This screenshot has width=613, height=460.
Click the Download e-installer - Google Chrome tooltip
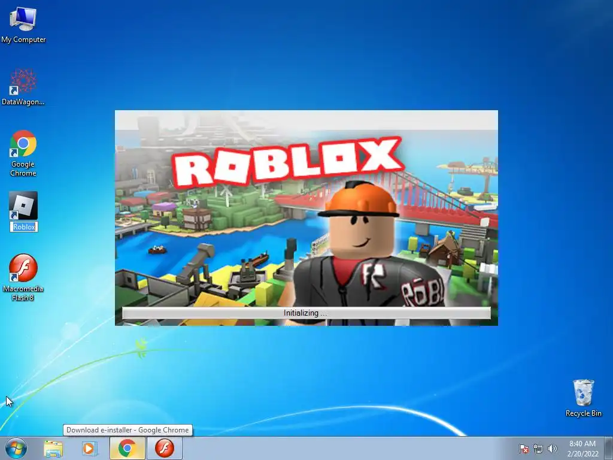tap(128, 430)
